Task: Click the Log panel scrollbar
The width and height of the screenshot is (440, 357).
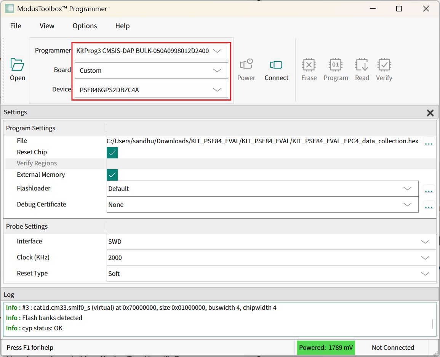Action: tap(433, 324)
